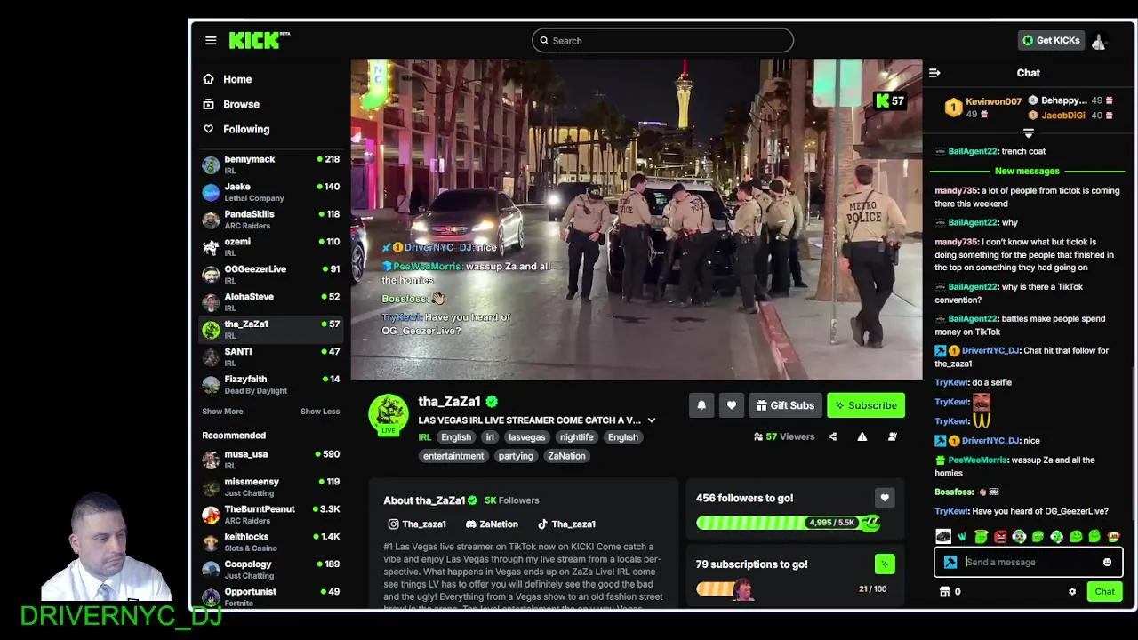
Task: Click the nightlife tag
Action: [576, 437]
